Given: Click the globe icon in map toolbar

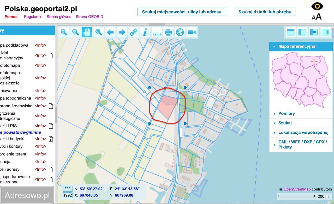Looking at the screenshot, I should click(180, 32).
